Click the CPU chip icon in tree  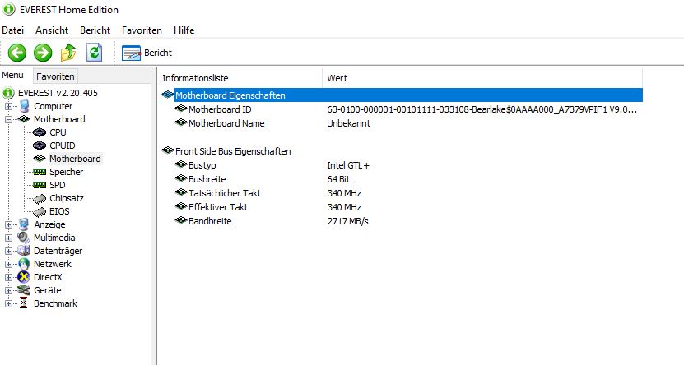[x=40, y=132]
